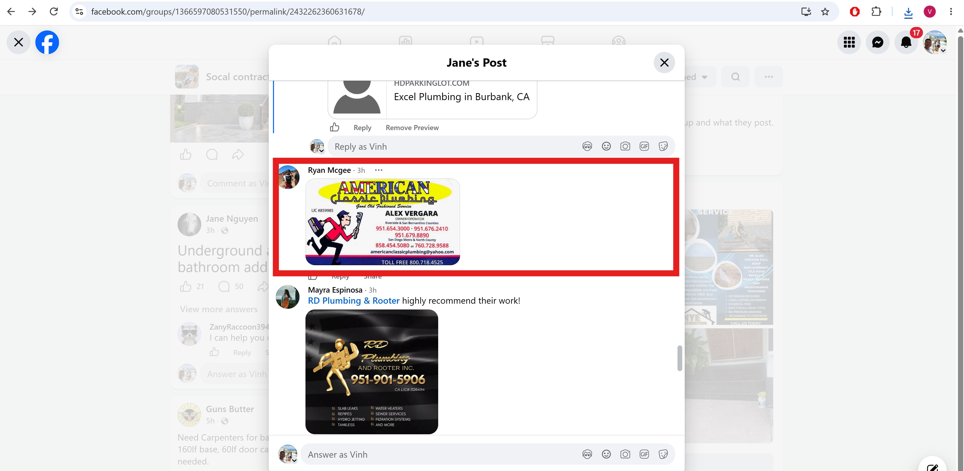Open Mayra Espinosa's profile picture

(287, 297)
